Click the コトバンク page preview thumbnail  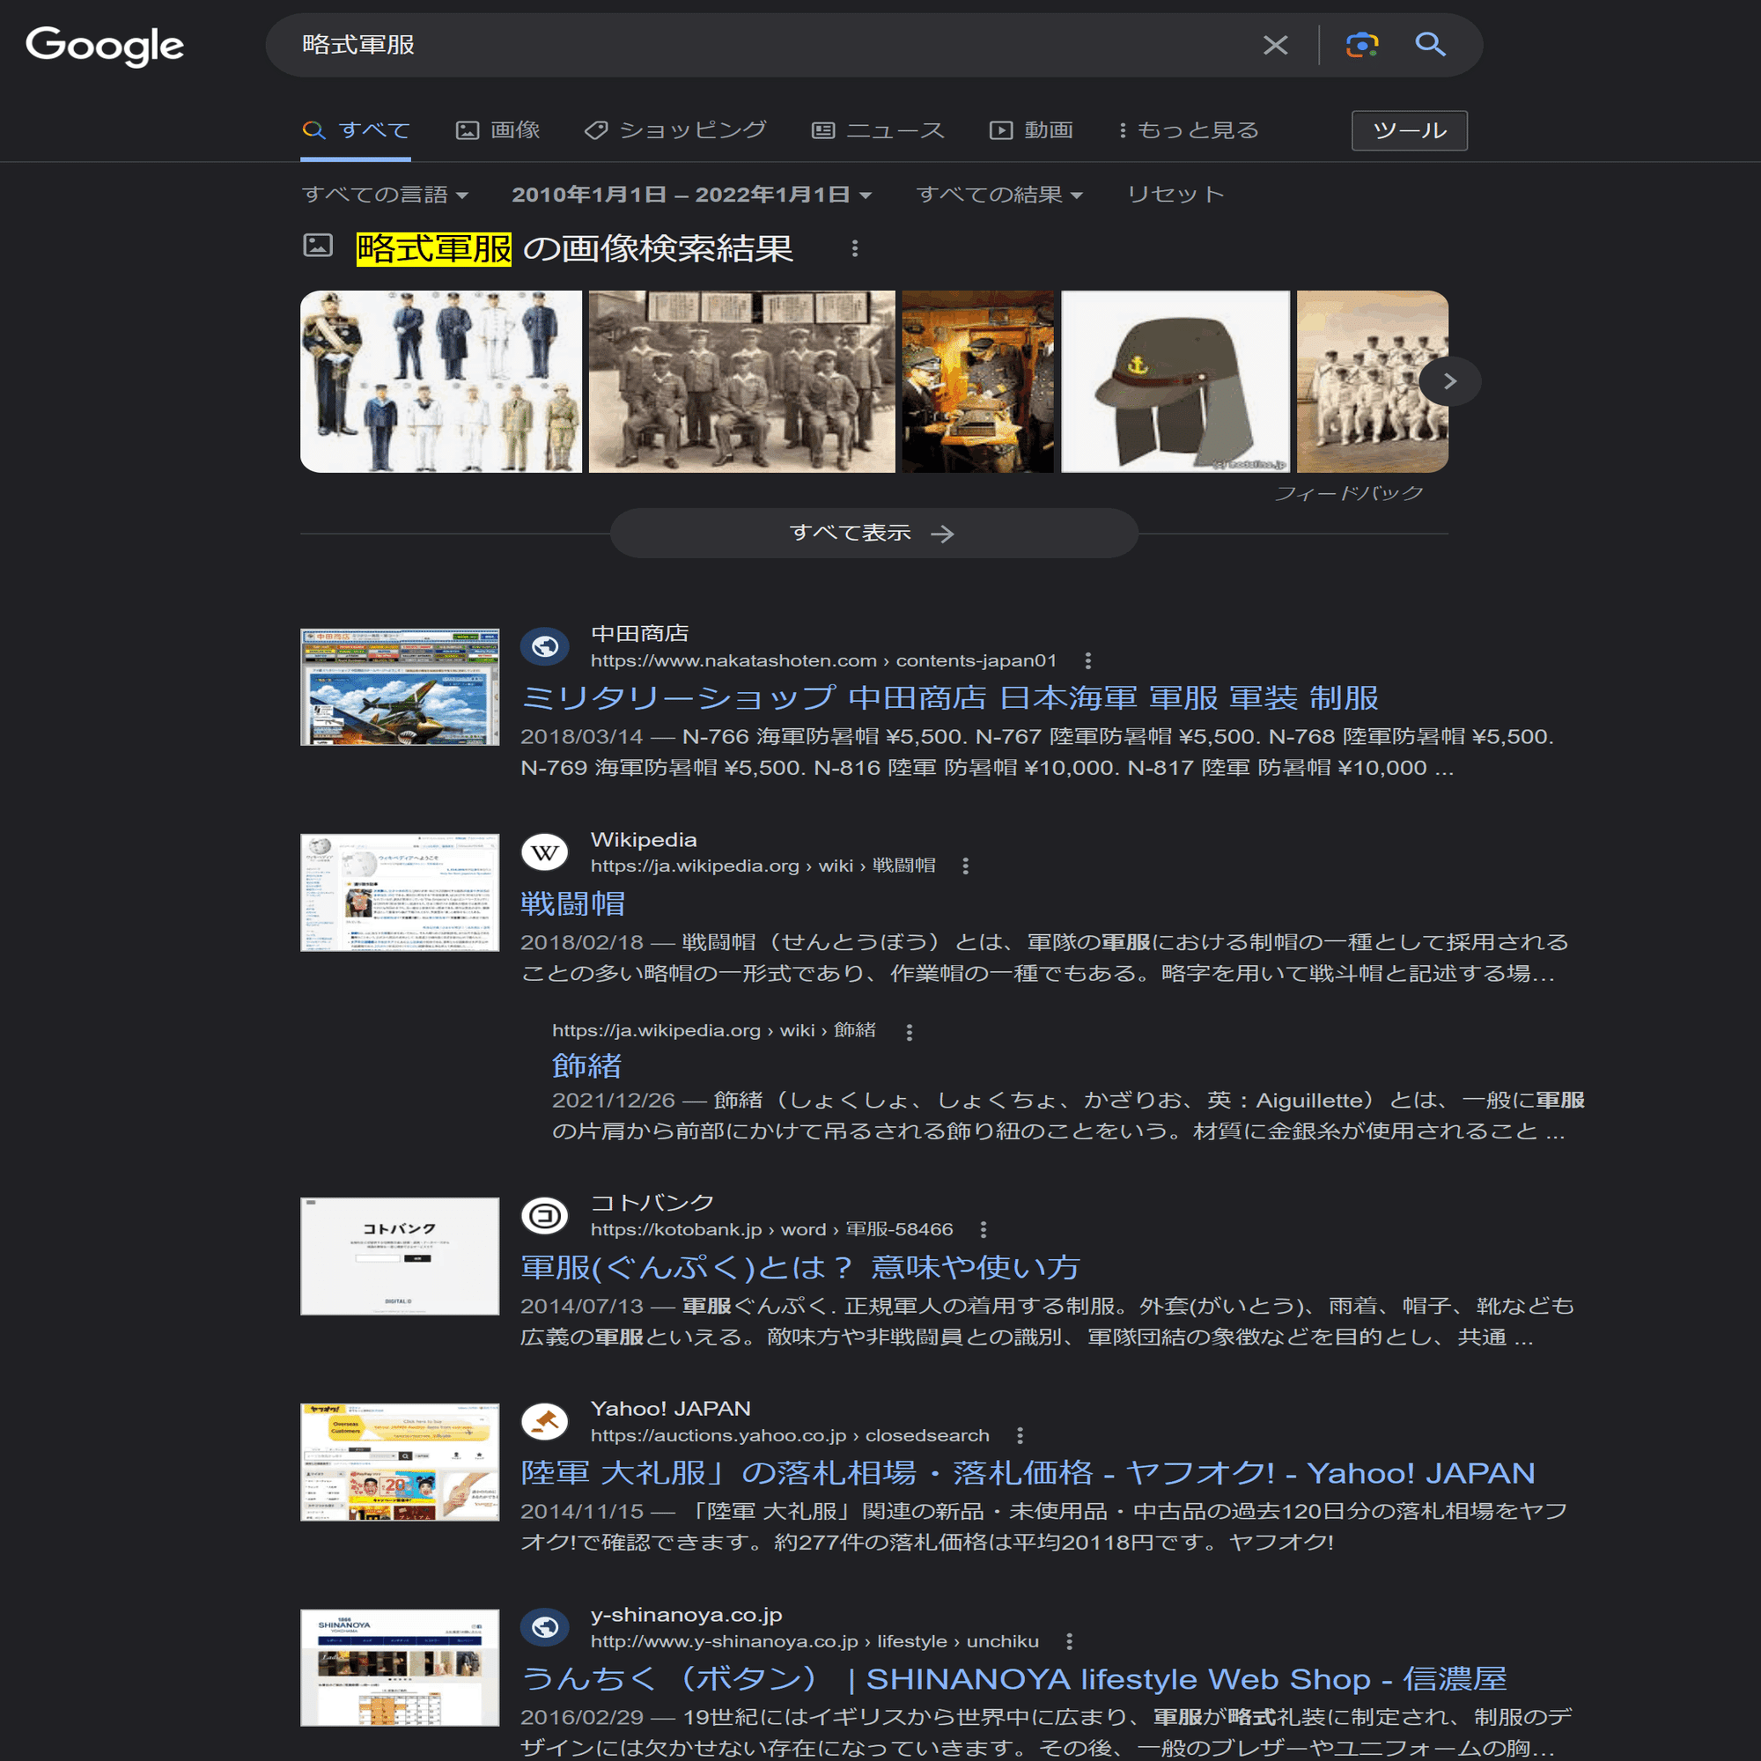tap(400, 1256)
